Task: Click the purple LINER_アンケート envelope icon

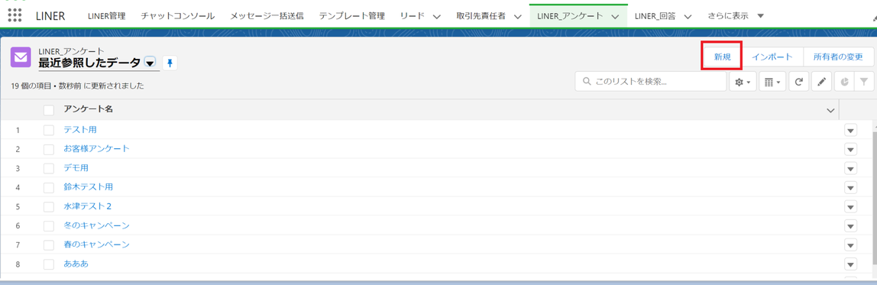Action: (x=21, y=57)
